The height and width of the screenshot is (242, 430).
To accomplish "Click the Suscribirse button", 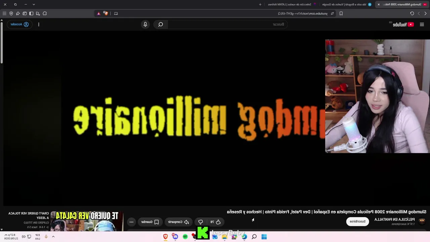I will click(358, 221).
